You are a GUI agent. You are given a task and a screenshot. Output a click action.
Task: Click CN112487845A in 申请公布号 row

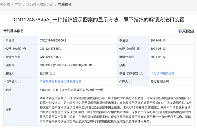[x=50, y=57]
